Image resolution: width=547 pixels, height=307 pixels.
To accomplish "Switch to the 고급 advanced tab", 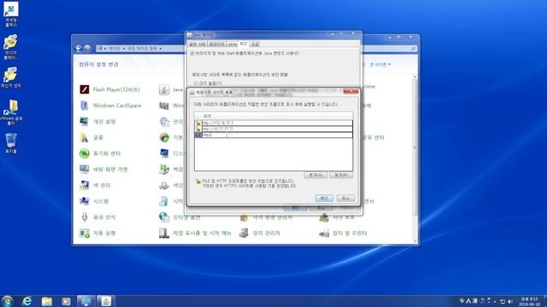I will pyautogui.click(x=255, y=44).
